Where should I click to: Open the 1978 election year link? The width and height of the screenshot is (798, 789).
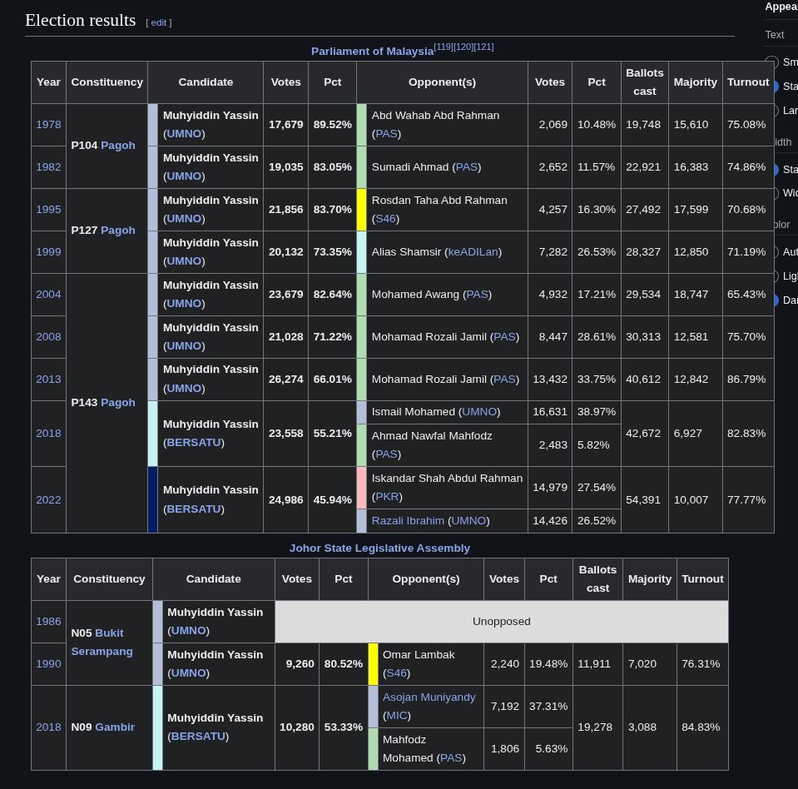point(48,125)
